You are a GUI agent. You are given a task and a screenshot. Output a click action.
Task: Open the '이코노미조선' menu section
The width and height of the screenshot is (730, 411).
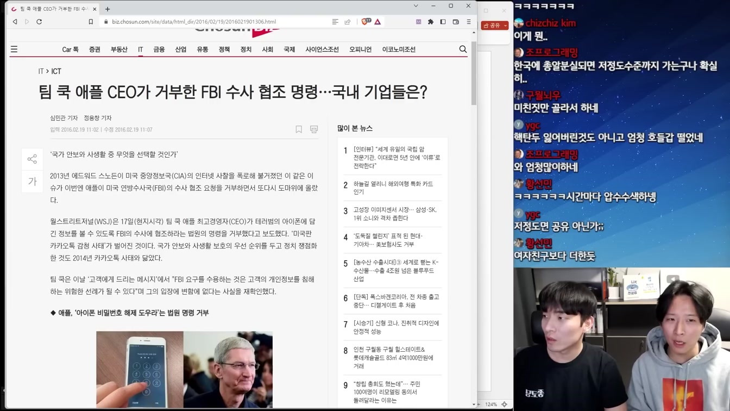point(399,49)
